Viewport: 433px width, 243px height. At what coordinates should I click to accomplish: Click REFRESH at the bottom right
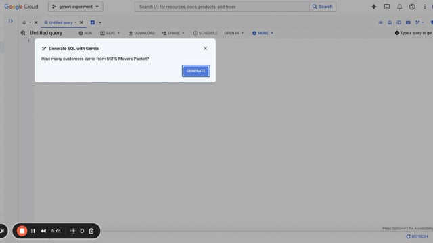click(x=417, y=236)
